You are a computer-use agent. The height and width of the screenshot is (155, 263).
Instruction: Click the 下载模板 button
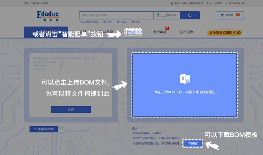(193, 143)
